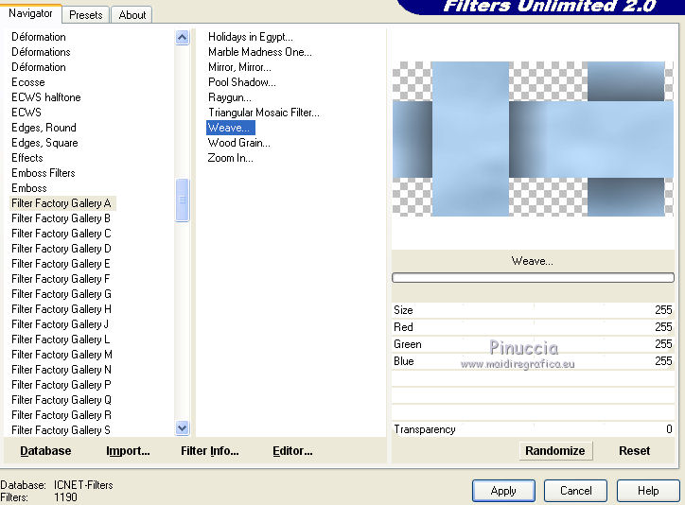Image resolution: width=685 pixels, height=505 pixels.
Task: Adjust the Green slider
Action: coord(533,344)
